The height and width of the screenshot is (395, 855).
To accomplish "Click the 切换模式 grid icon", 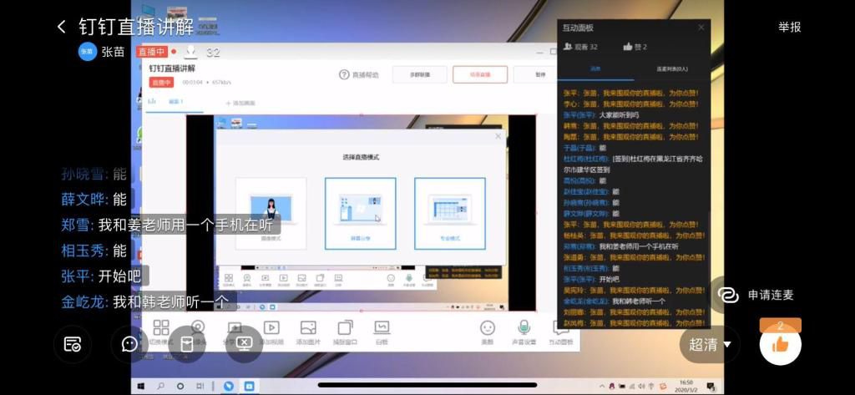I will (x=161, y=332).
